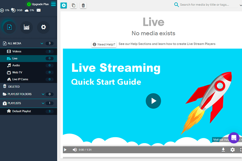Screen dimensions: 242x161
Task: Click PLAYLIST FOLDERS heading
Action: point(20,94)
